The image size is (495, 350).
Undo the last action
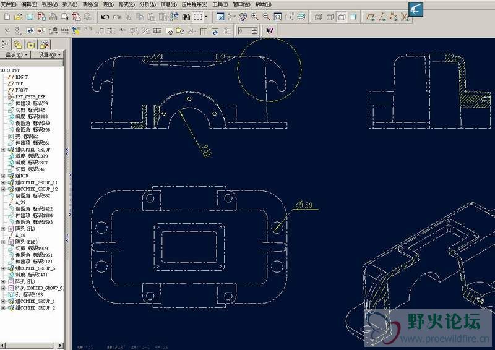(x=105, y=17)
